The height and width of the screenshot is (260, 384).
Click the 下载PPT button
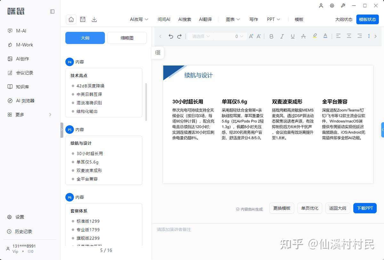click(365, 208)
